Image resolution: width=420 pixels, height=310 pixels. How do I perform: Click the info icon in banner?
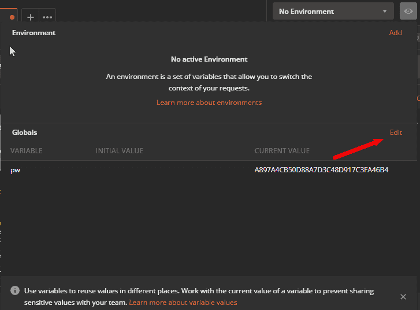(15, 290)
